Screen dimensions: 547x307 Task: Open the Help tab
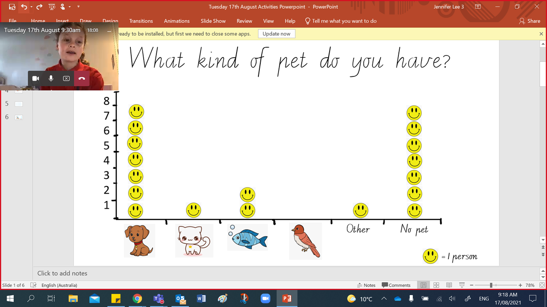289,21
